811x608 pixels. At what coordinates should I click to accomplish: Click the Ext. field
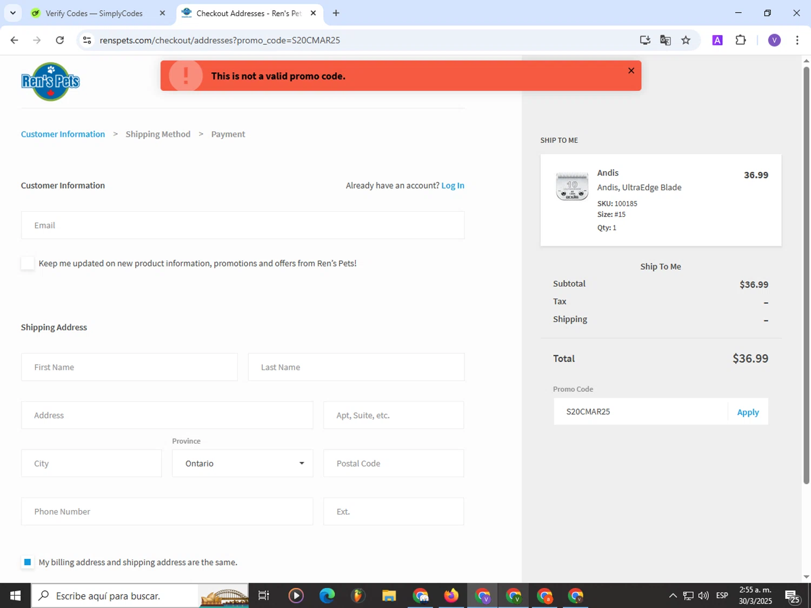(x=394, y=511)
